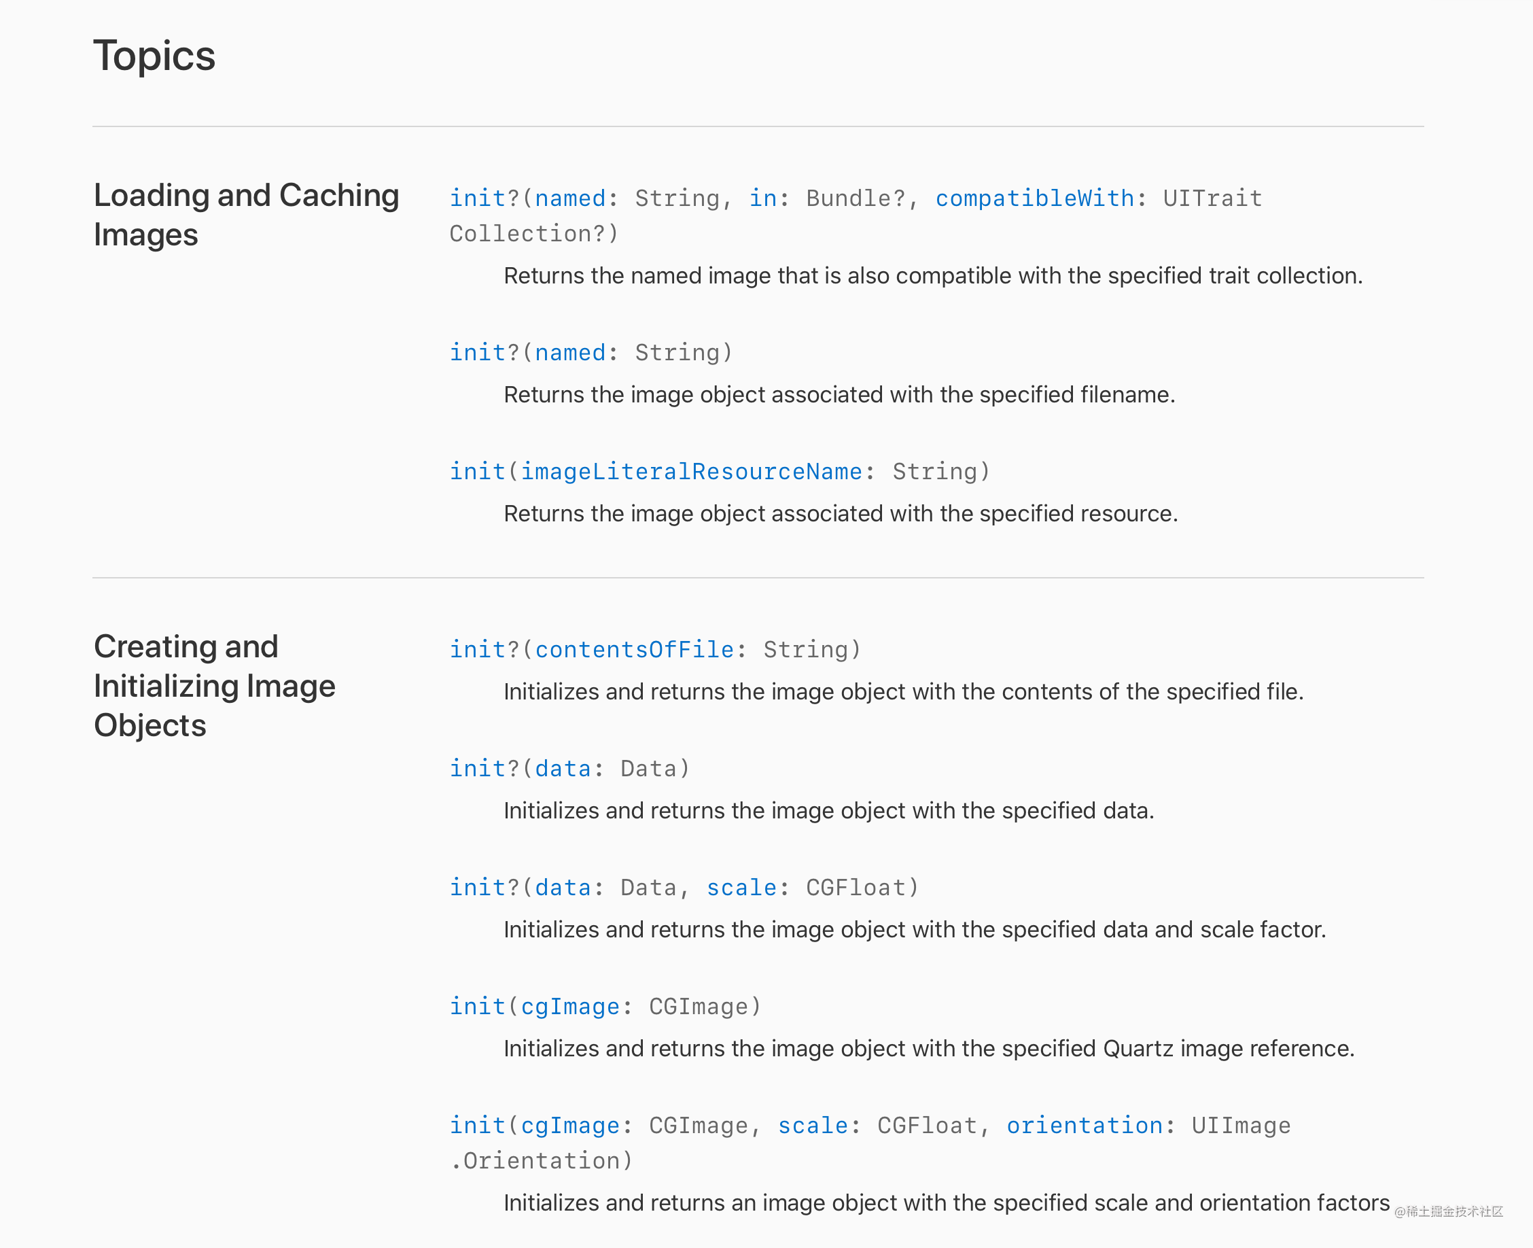Click 'Returns the image object associated with the specified filename.'
Image resolution: width=1533 pixels, height=1248 pixels.
click(839, 394)
